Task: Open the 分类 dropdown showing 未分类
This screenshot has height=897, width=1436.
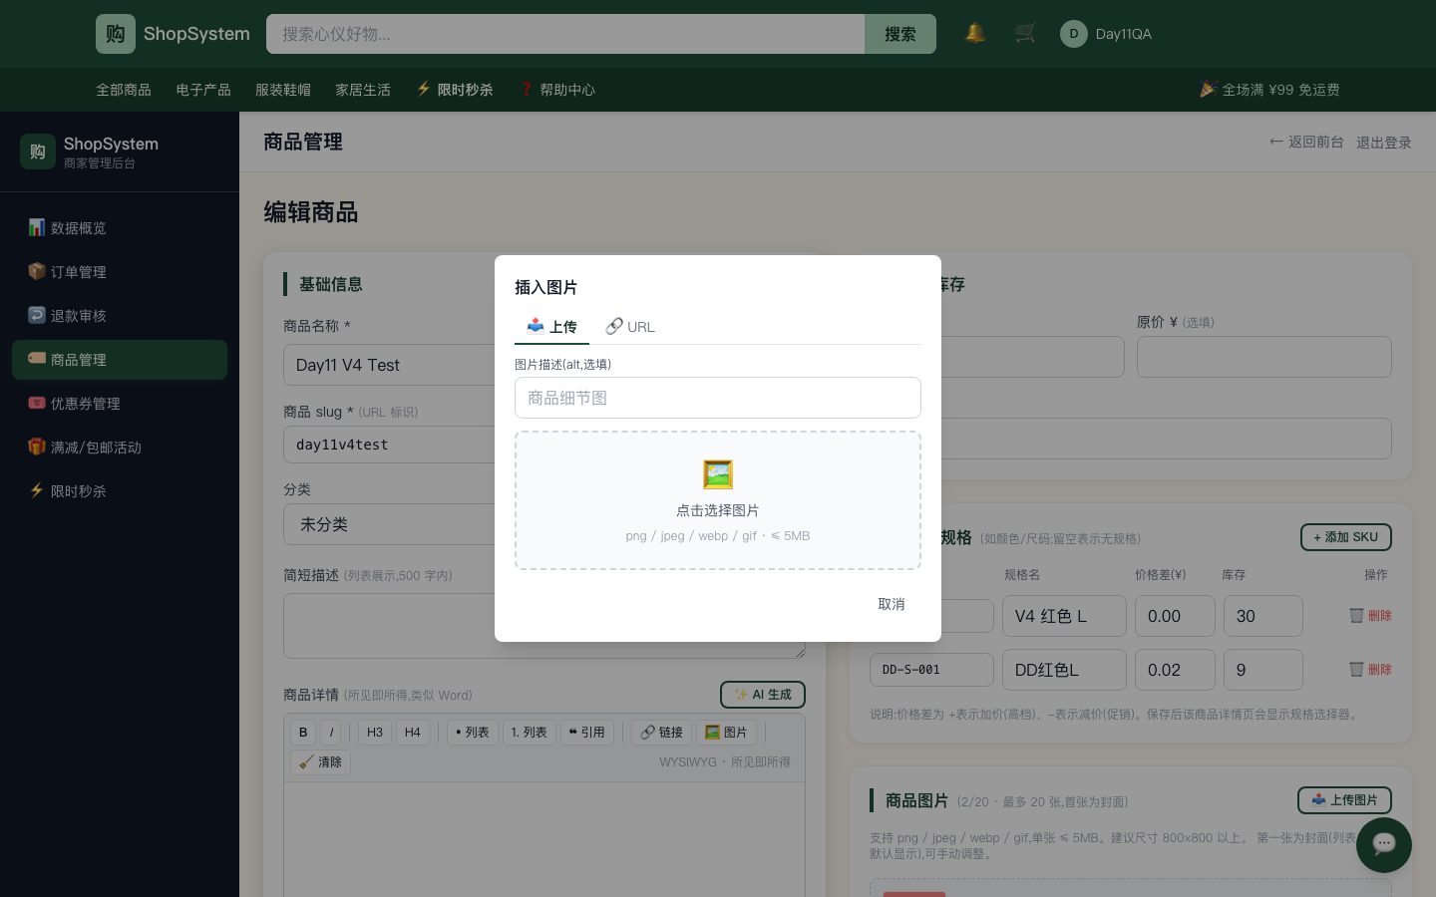Action: [389, 524]
